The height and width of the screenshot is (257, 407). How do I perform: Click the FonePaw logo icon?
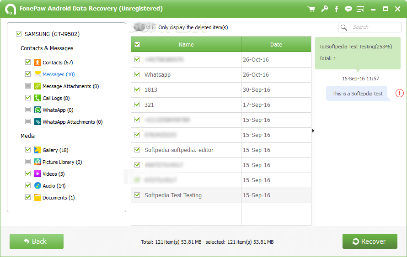coord(11,9)
